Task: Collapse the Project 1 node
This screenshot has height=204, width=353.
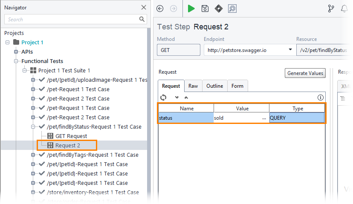Action: click(x=7, y=42)
